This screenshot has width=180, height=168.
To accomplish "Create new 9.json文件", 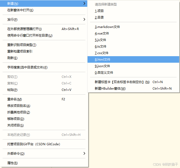I will coord(133,66).
